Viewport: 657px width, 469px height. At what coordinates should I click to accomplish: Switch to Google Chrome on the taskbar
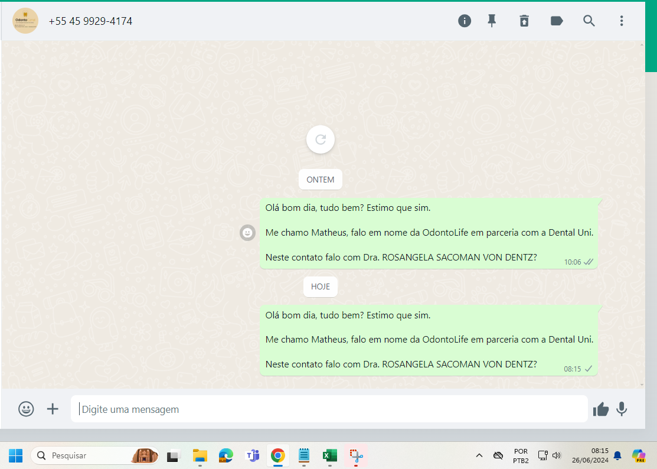pyautogui.click(x=278, y=455)
